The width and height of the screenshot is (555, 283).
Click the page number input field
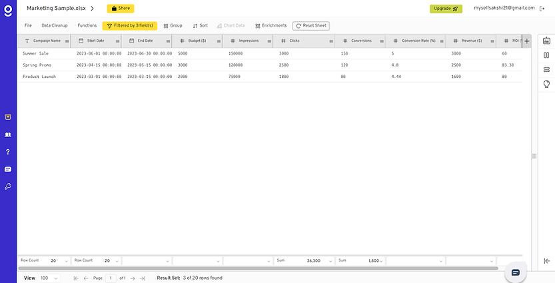point(111,278)
